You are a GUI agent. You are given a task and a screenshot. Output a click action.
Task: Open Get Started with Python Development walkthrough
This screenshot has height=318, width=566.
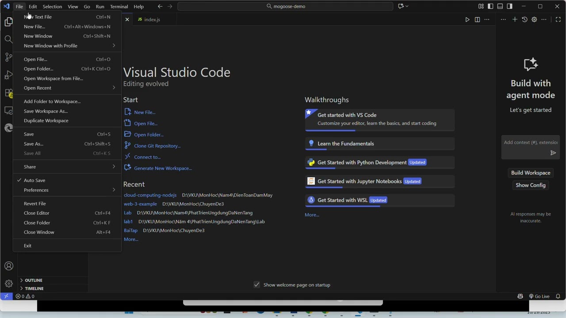[x=380, y=163]
